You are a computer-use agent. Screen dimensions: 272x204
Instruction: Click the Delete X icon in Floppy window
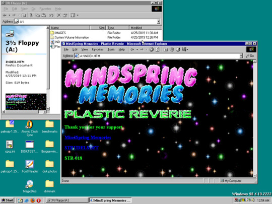(x=59, y=15)
